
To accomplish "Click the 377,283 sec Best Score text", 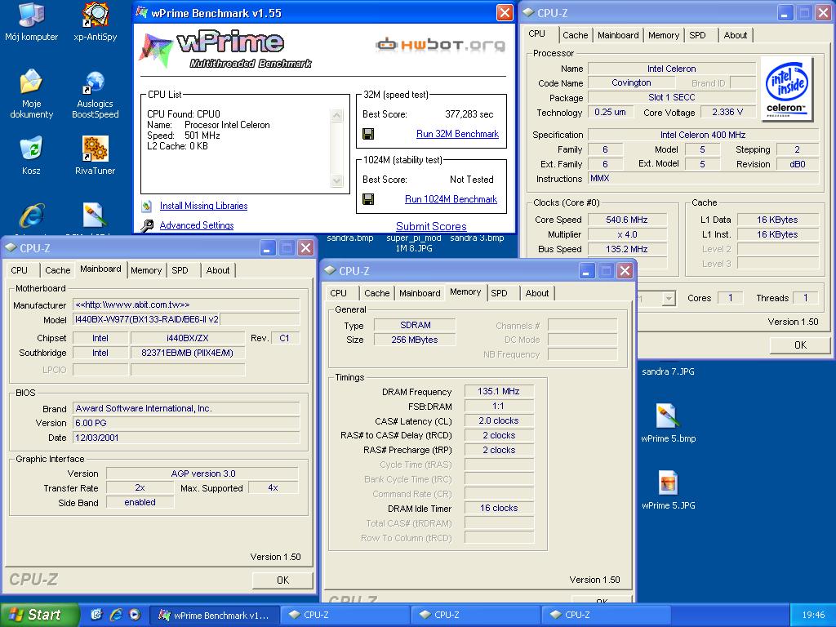I will coord(469,114).
